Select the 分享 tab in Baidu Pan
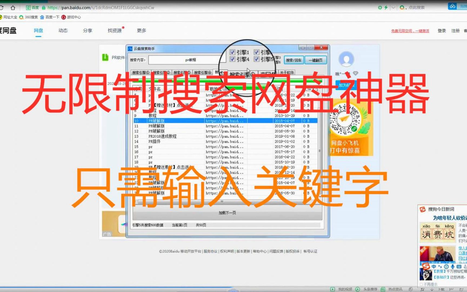 tap(88, 31)
